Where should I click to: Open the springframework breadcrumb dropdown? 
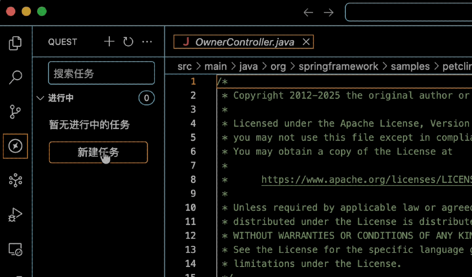[338, 66]
